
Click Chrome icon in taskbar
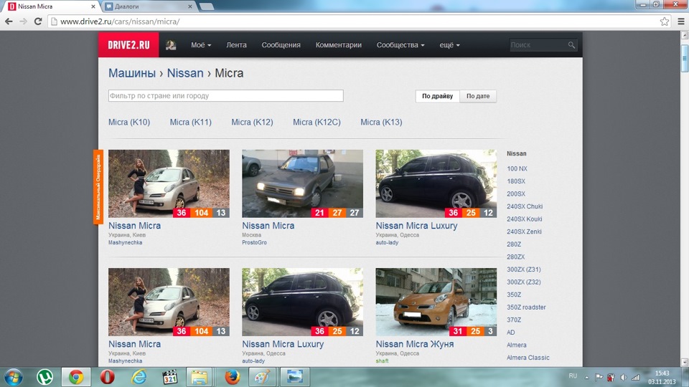tap(76, 377)
